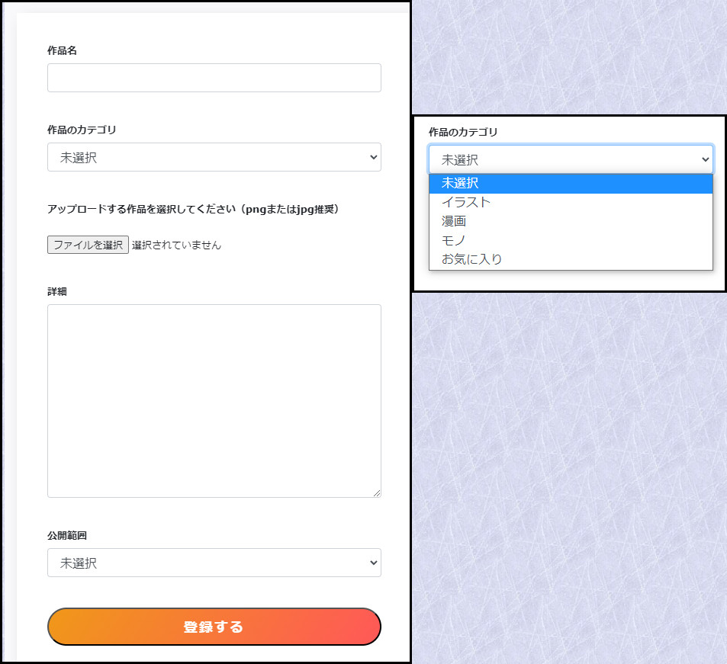
Task: Click the expanded 作品のカテゴリ select box
Action: [571, 159]
